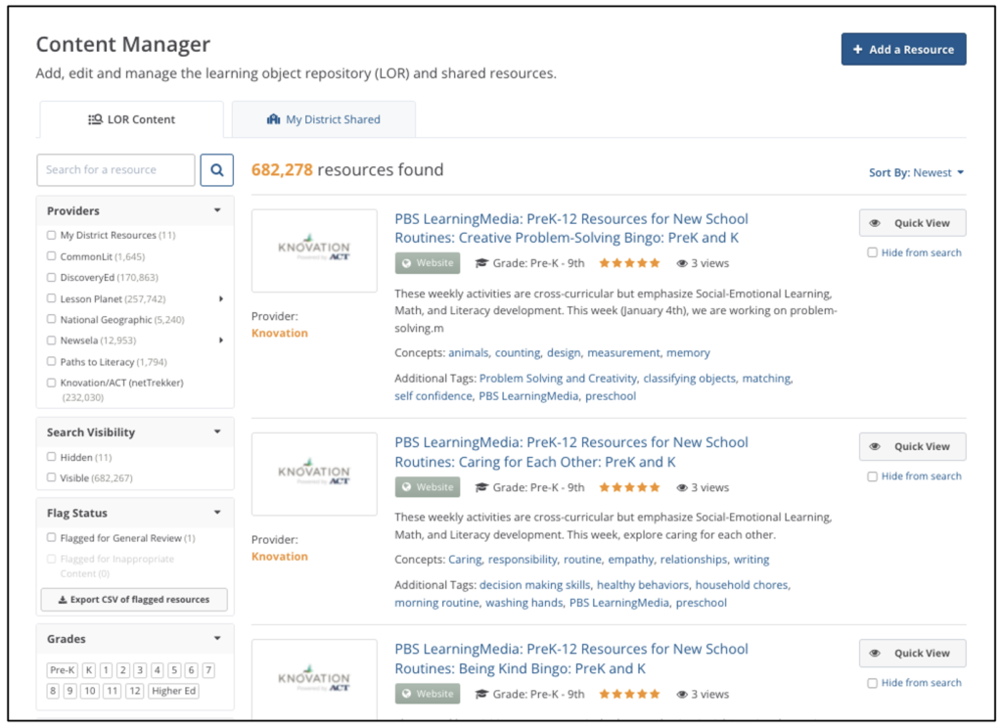Expand Lesson Planet sub-providers arrow
Viewport: 1002px width, 727px height.
221,299
